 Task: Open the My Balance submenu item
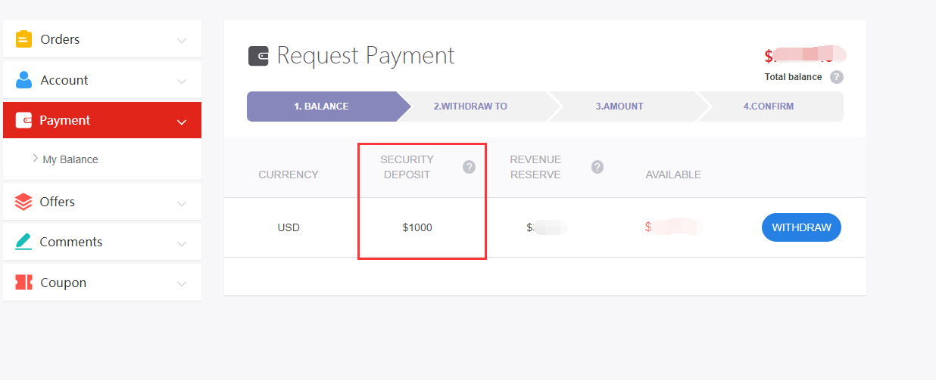70,159
